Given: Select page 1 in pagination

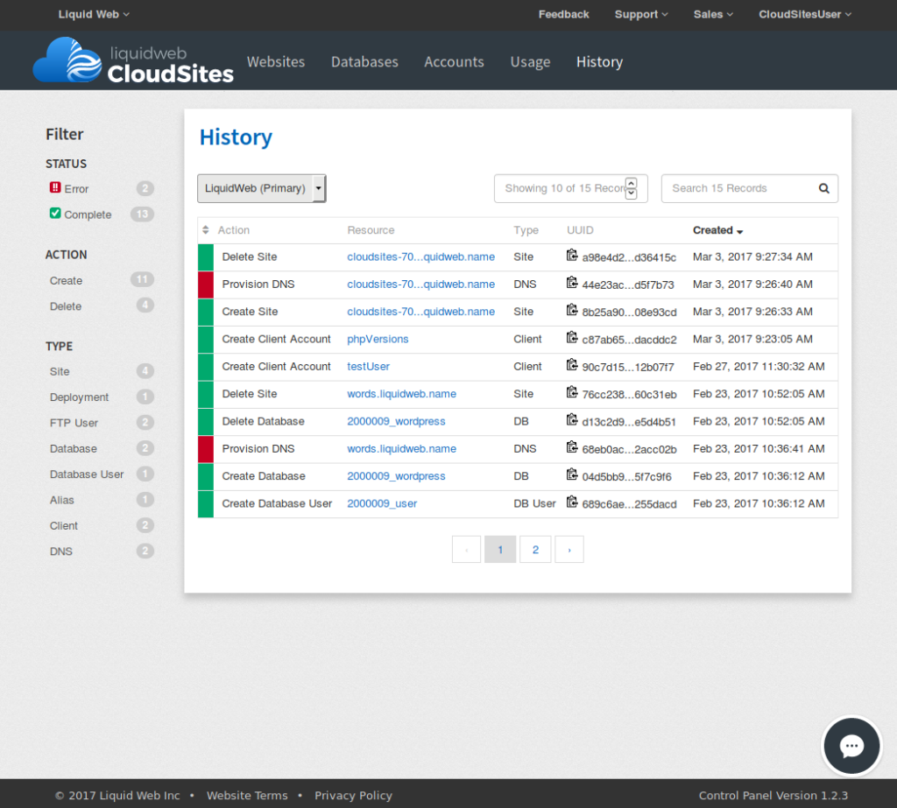Looking at the screenshot, I should click(500, 550).
